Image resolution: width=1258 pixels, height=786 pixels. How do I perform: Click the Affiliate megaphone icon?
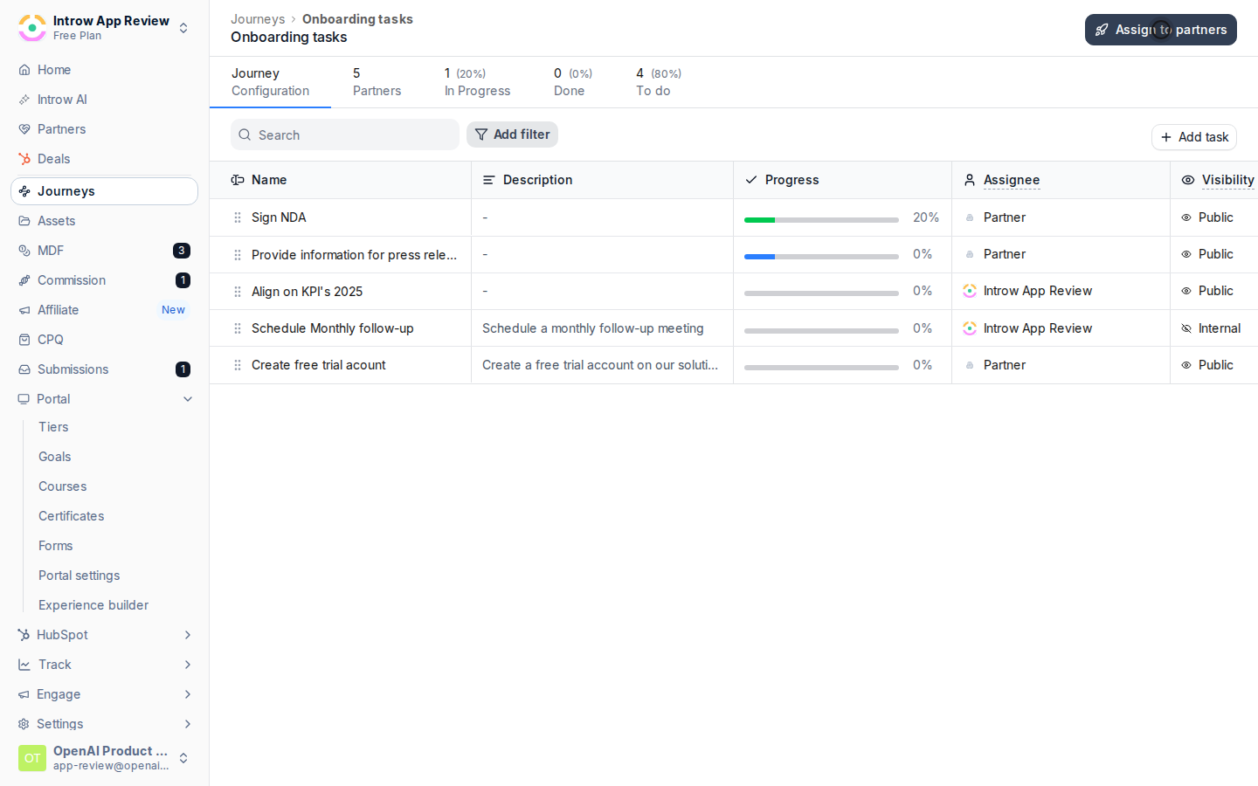click(24, 310)
